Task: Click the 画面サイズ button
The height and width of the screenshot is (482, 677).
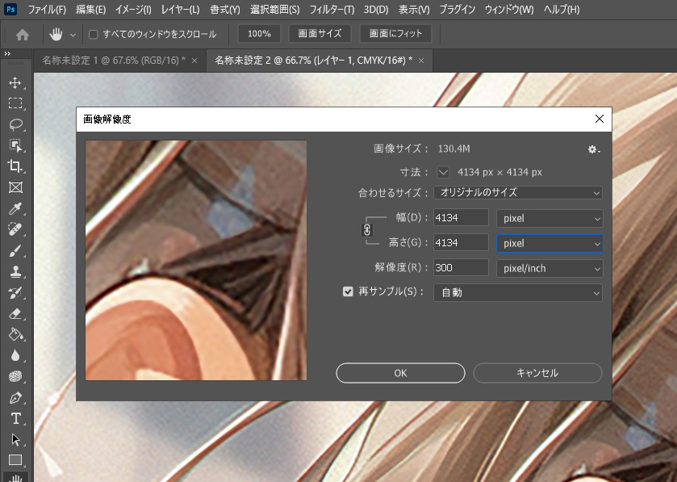Action: pyautogui.click(x=320, y=34)
